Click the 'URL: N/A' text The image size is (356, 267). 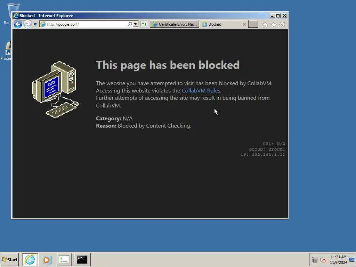[x=274, y=144]
